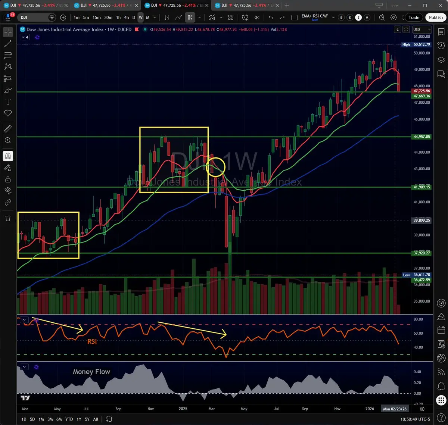Undo the last chart action

pyautogui.click(x=271, y=18)
